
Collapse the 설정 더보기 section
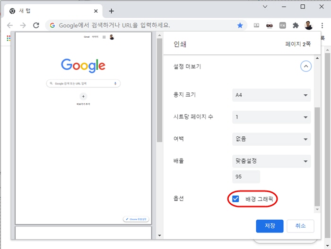tap(306, 66)
